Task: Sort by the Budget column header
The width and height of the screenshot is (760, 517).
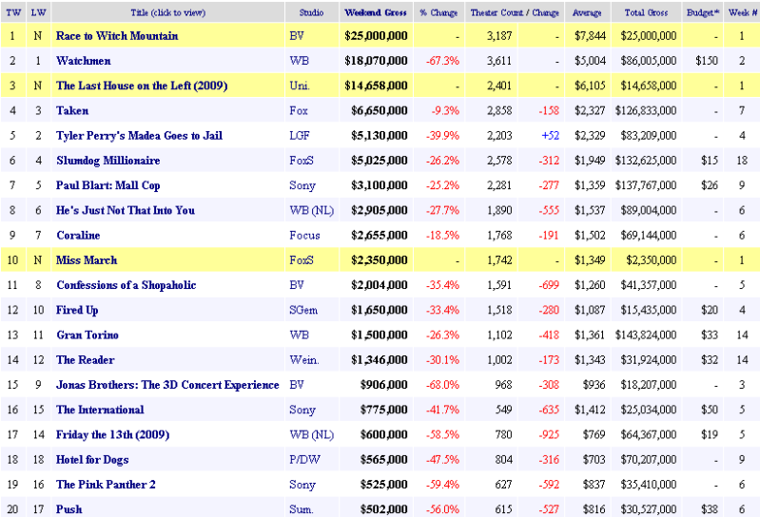Action: (702, 12)
